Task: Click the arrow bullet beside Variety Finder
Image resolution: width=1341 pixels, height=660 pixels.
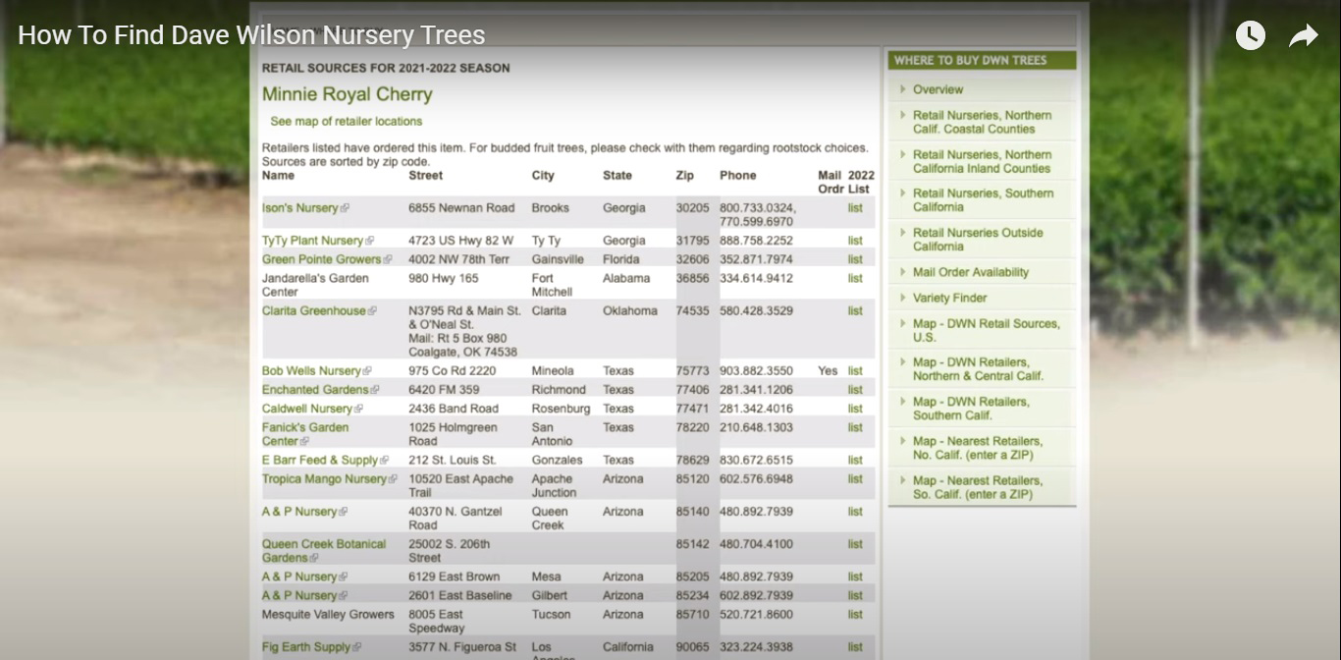Action: point(902,298)
